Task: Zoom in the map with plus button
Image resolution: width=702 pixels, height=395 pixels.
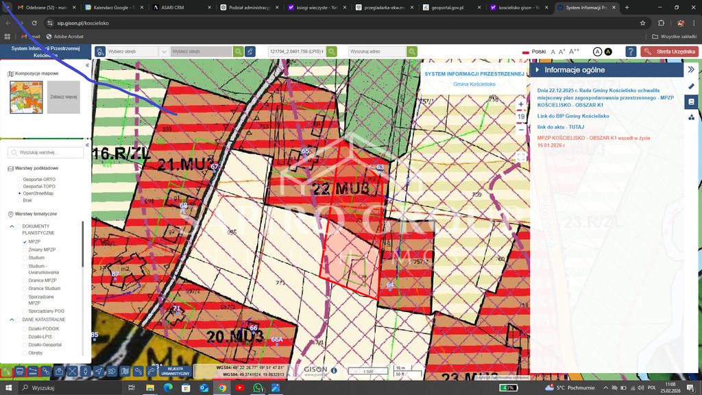Action: click(x=521, y=104)
